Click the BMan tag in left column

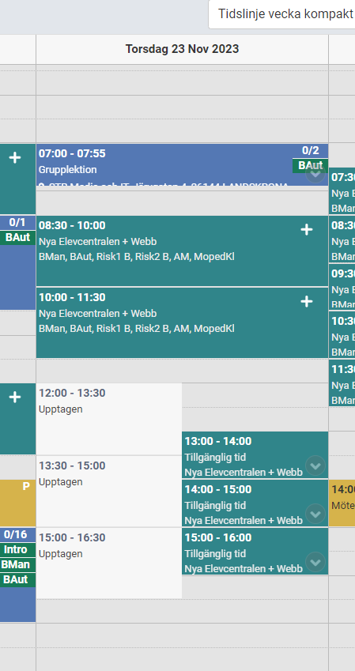point(17,564)
